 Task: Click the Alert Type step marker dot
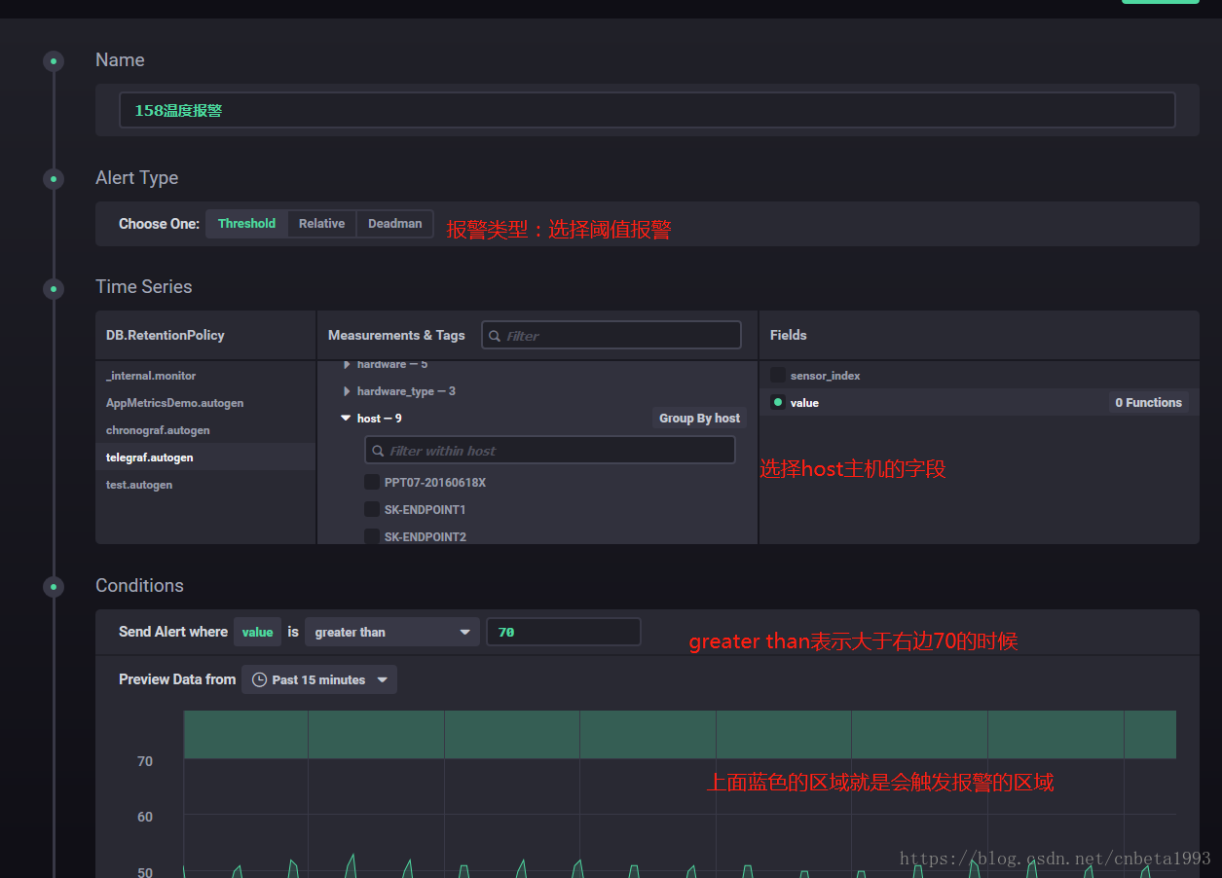[x=54, y=179]
